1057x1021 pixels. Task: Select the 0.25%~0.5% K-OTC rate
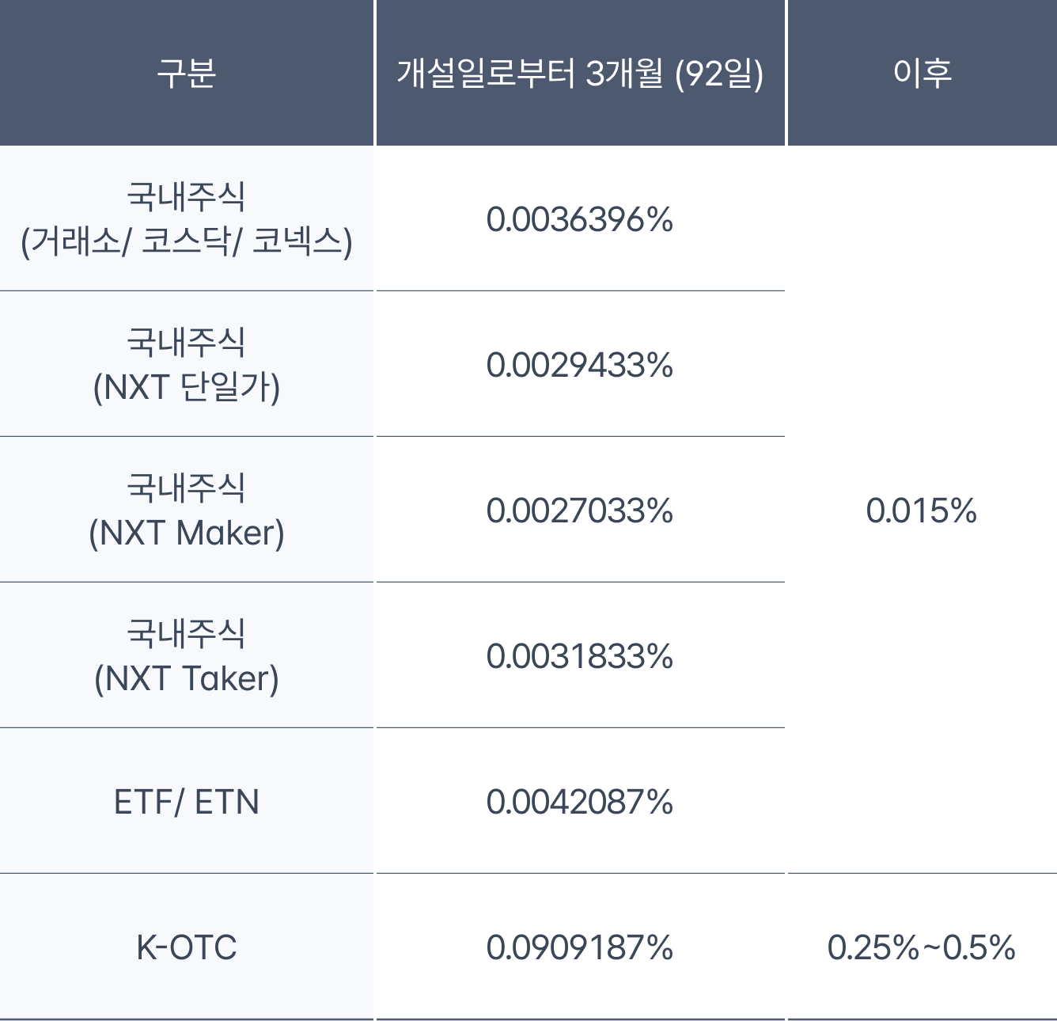(922, 947)
